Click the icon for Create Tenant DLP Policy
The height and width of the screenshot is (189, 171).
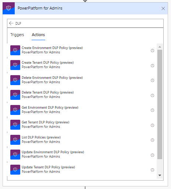click(x=15, y=65)
